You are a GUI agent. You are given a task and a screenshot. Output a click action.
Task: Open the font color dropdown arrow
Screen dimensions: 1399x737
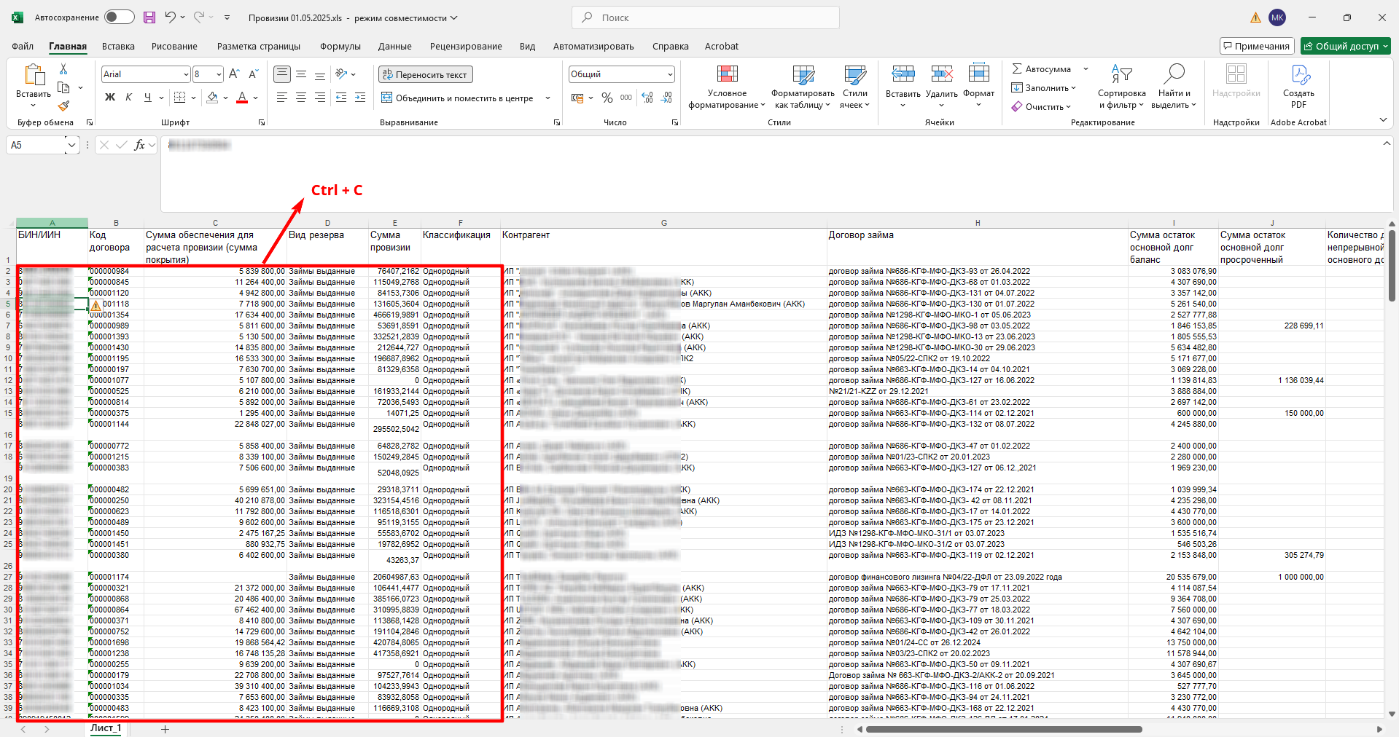coord(256,98)
